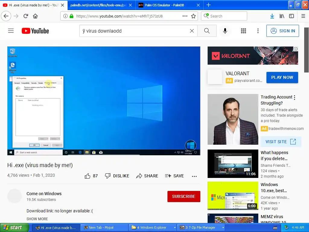Open Trading Account ad options menu
The width and height of the screenshot is (309, 232).
[x=295, y=98]
